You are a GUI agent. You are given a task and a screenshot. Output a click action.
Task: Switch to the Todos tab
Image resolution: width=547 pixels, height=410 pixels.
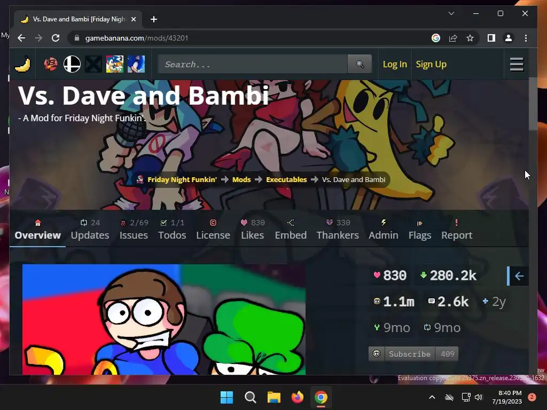click(x=172, y=230)
